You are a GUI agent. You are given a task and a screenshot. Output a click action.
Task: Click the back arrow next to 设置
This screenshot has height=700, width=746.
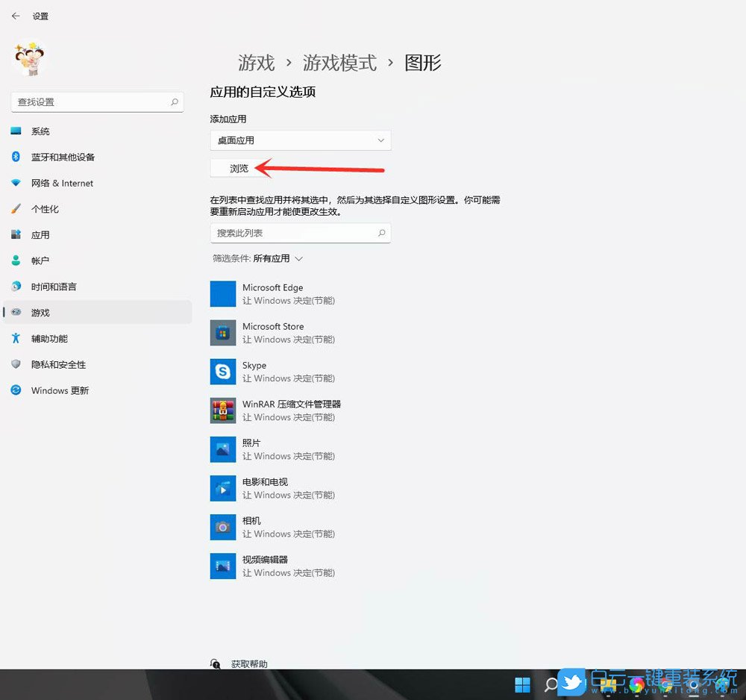click(x=15, y=16)
